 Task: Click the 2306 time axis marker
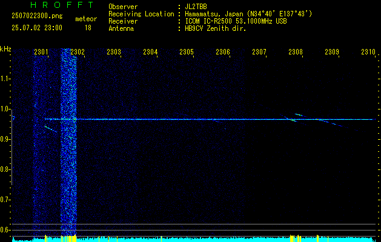pos(223,51)
